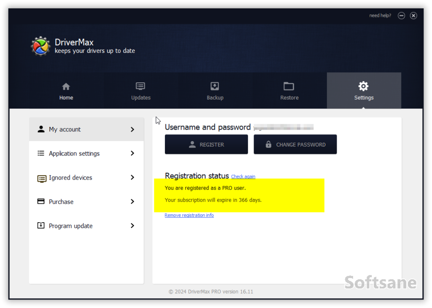
Task: Click the DriverMax logo icon
Action: coord(40,46)
